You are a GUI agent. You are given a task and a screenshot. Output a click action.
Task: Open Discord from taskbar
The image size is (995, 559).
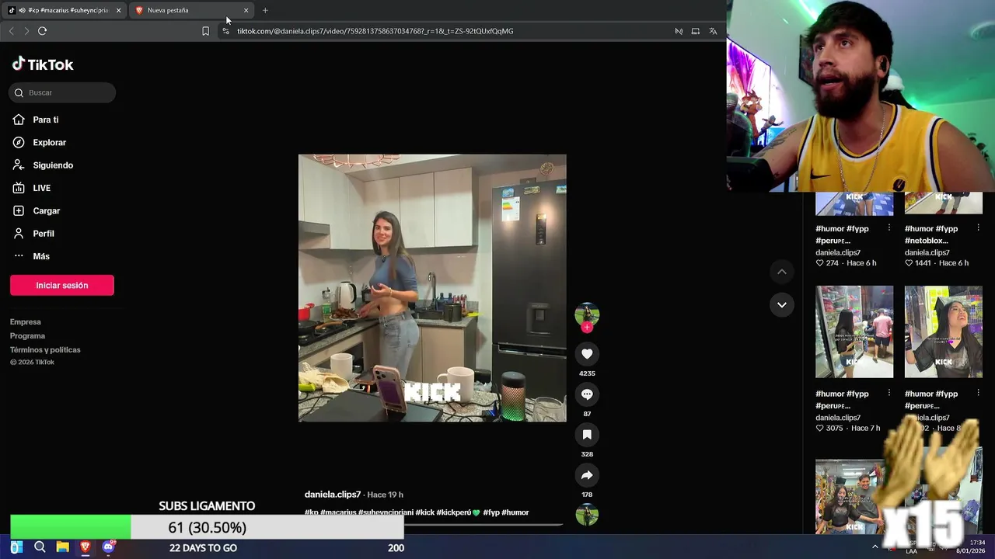108,547
